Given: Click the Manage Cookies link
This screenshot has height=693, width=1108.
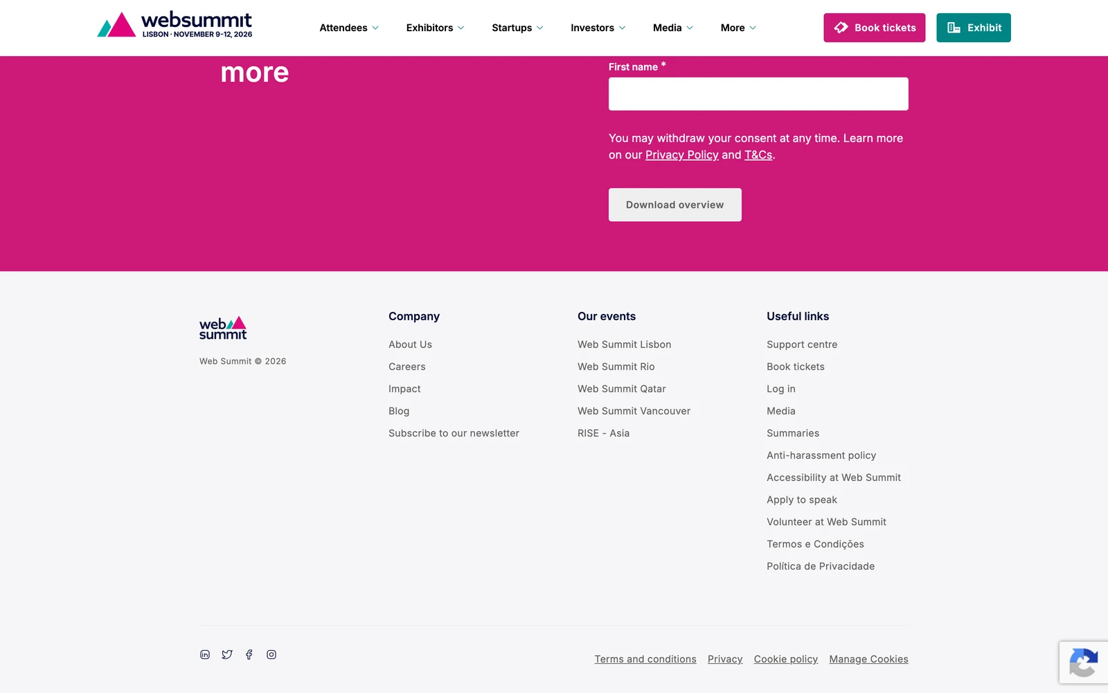Looking at the screenshot, I should 868,659.
